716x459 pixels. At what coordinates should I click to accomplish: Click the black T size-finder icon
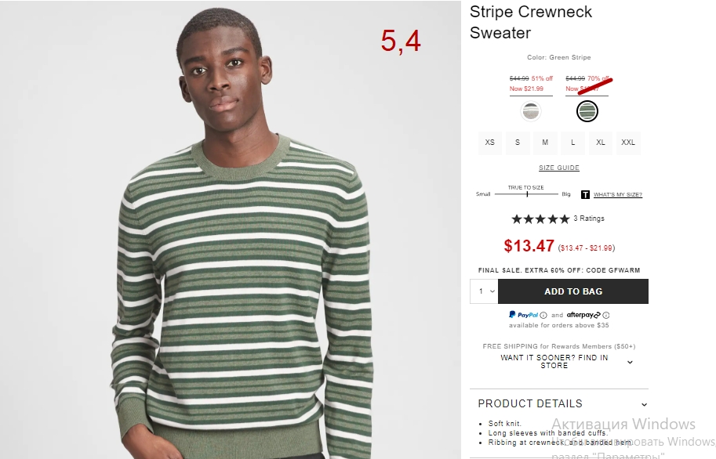585,195
